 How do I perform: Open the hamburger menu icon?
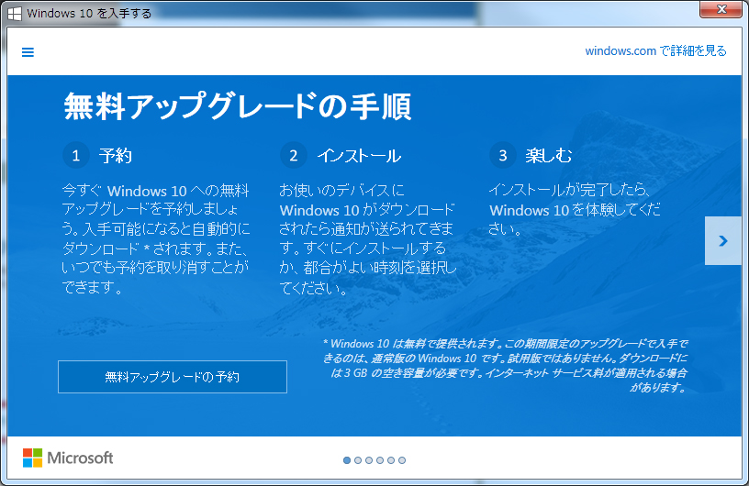pos(28,52)
